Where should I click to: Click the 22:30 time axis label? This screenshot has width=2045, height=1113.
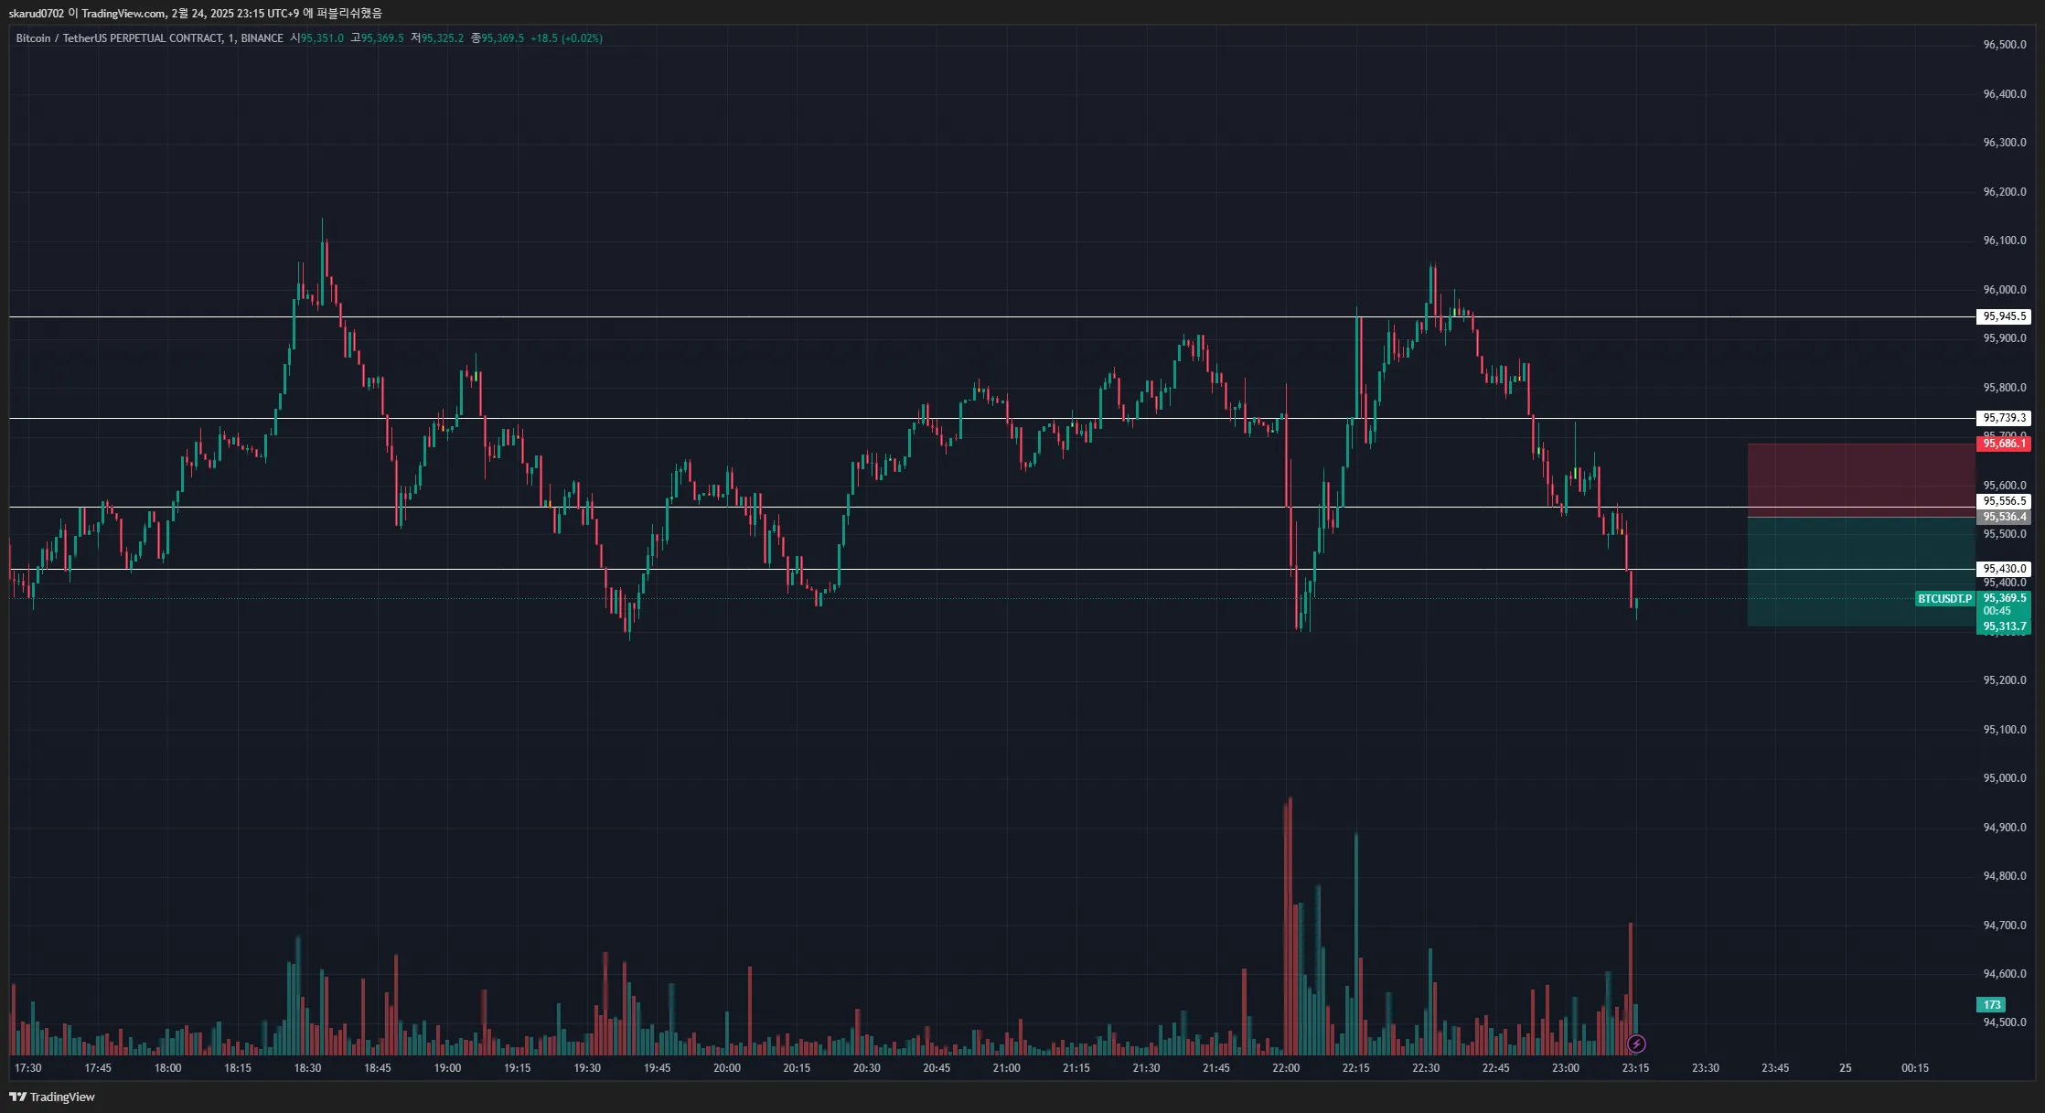1426,1068
